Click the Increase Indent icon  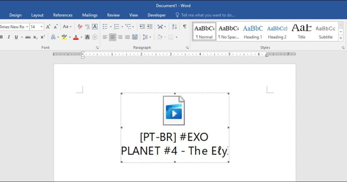149,26
